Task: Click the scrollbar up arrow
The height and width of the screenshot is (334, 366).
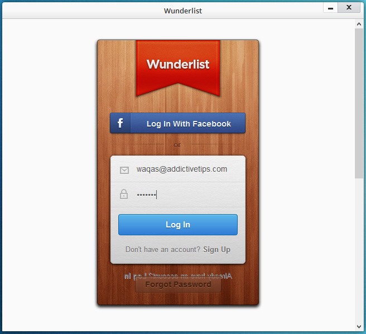Action: coord(359,24)
